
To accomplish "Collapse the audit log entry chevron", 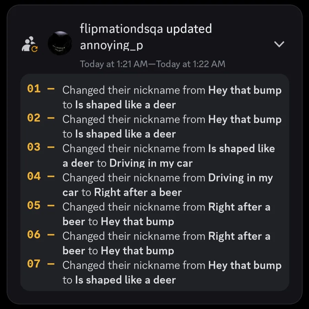I will (280, 44).
